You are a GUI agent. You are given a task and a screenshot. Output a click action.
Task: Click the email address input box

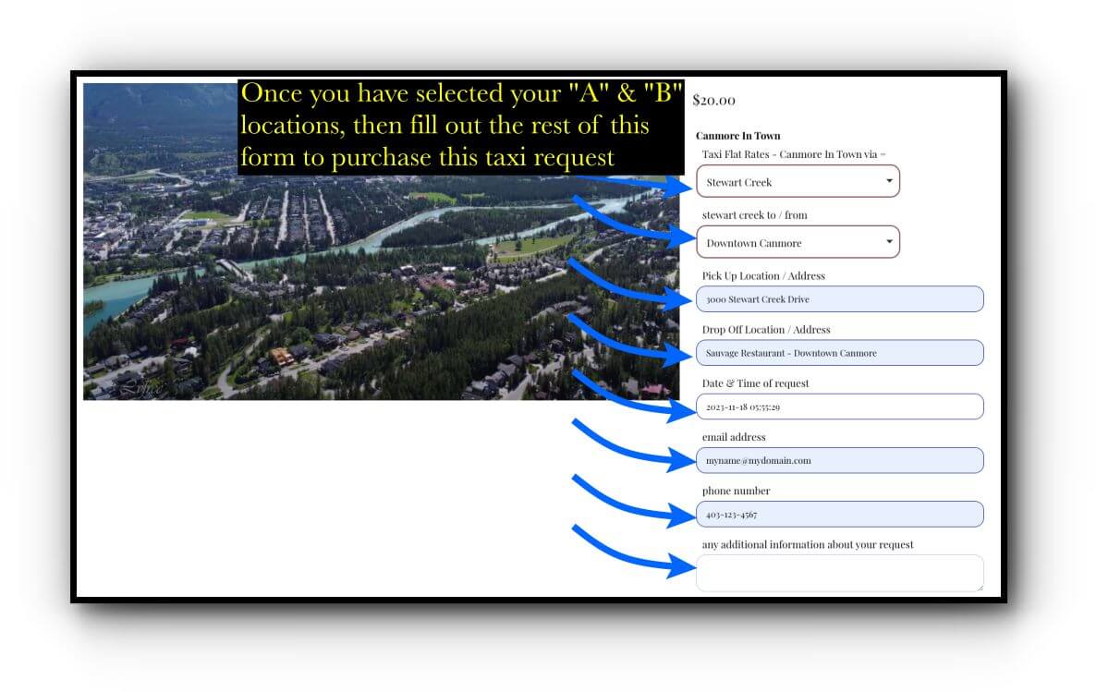(x=837, y=460)
